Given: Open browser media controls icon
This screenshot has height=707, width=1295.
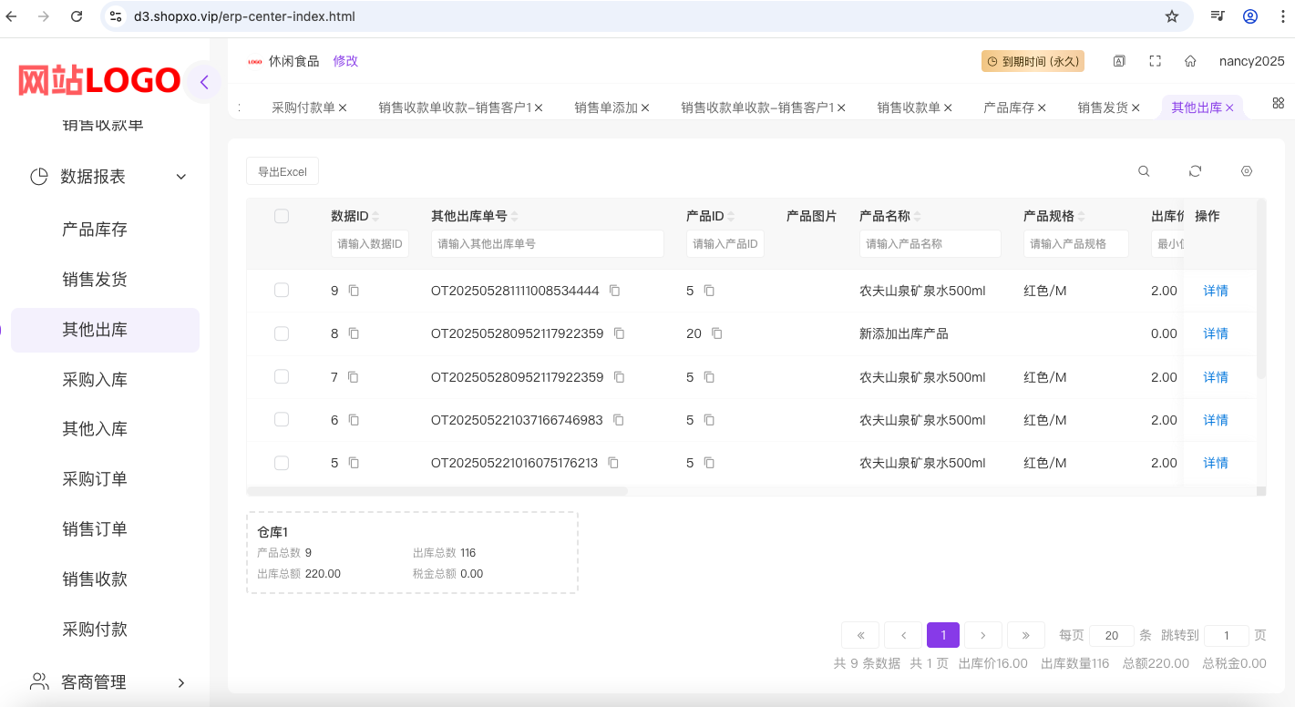Looking at the screenshot, I should click(1218, 16).
